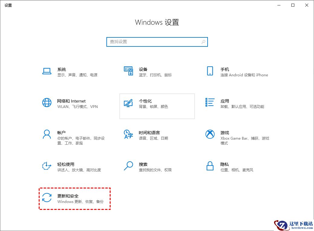Click the text 蓝牙、打印机、鼠标
The image size is (314, 231).
coord(155,75)
